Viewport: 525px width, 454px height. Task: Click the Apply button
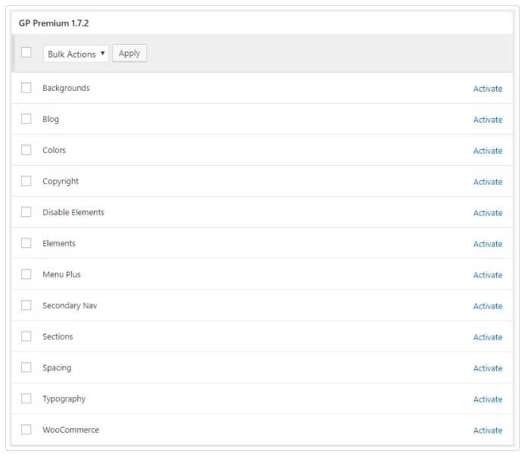[x=129, y=54]
